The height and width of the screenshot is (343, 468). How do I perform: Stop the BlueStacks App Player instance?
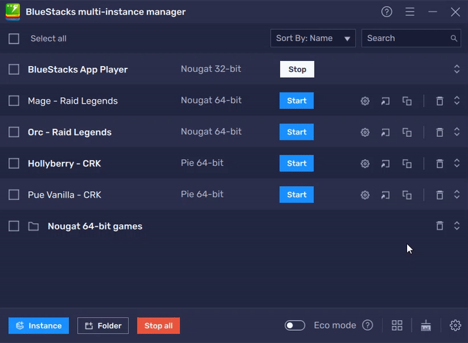(297, 69)
